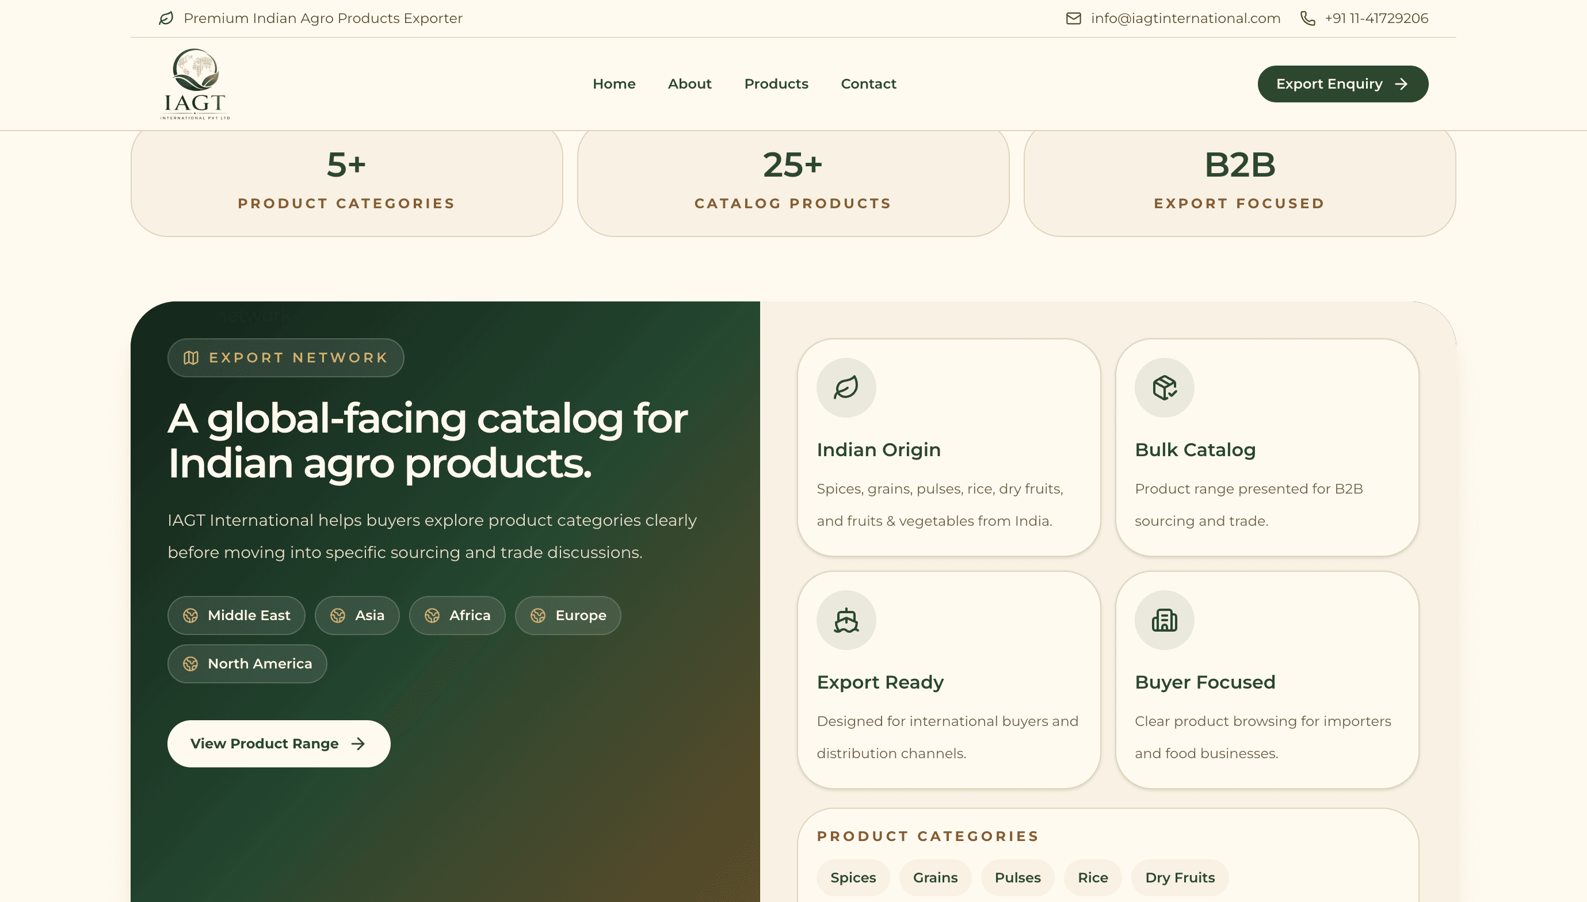The width and height of the screenshot is (1587, 902).
Task: Click the paragraph starting IAGT International helps buyers
Action: [x=432, y=536]
